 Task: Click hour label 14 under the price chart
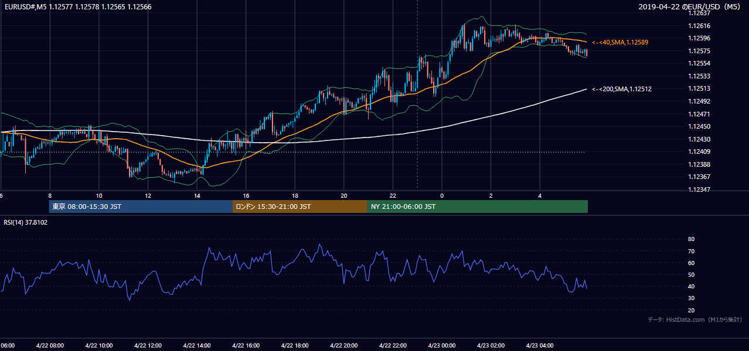pyautogui.click(x=197, y=195)
